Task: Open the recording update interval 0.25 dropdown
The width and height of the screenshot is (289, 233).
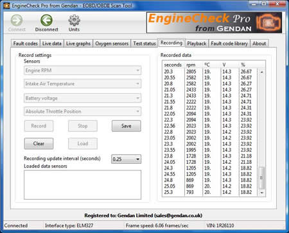Action: point(126,159)
